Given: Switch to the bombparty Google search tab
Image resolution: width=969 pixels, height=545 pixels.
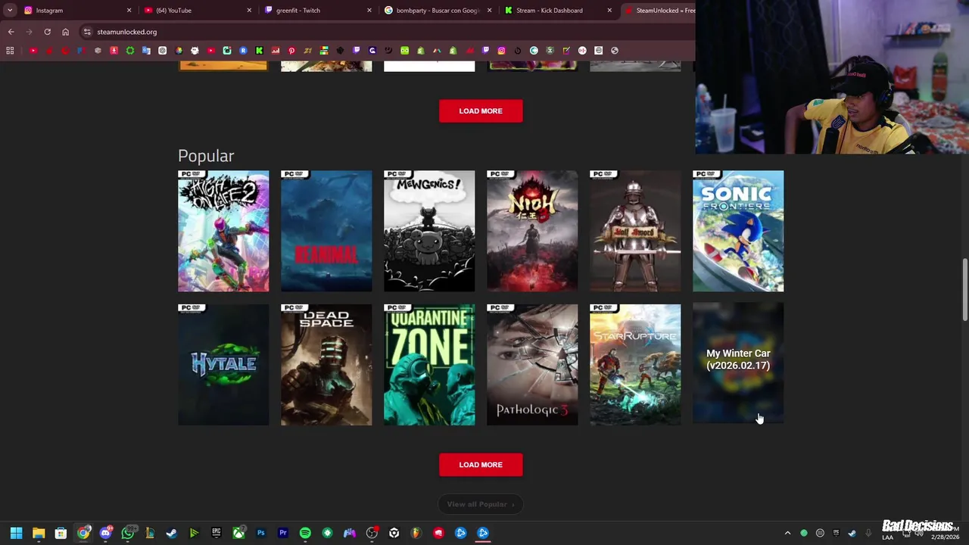Looking at the screenshot, I should pyautogui.click(x=438, y=11).
